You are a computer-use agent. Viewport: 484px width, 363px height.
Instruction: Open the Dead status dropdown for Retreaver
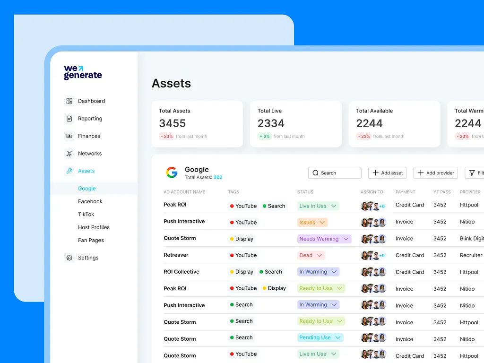coord(311,255)
